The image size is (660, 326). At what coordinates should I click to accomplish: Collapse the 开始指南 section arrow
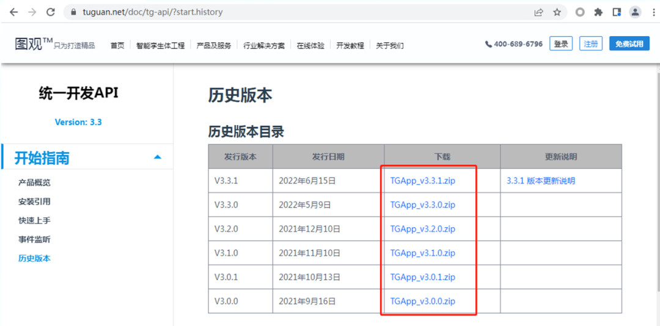158,157
